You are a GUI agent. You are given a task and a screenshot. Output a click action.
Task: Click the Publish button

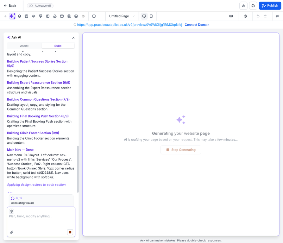pos(270,6)
